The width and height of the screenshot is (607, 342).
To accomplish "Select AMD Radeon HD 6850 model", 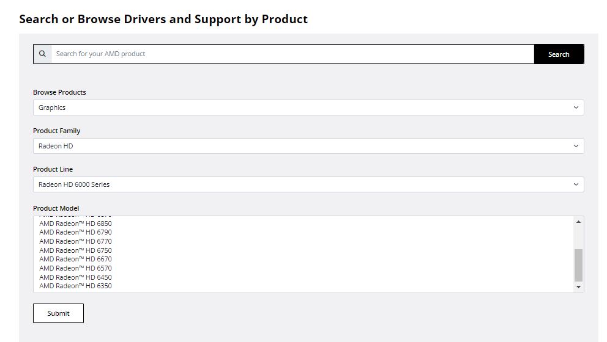I will pos(76,224).
